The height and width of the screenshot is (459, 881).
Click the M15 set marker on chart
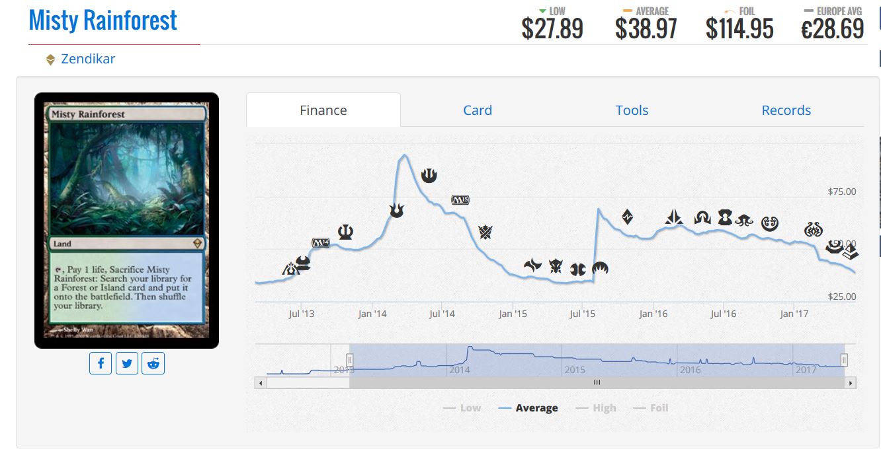pos(460,199)
